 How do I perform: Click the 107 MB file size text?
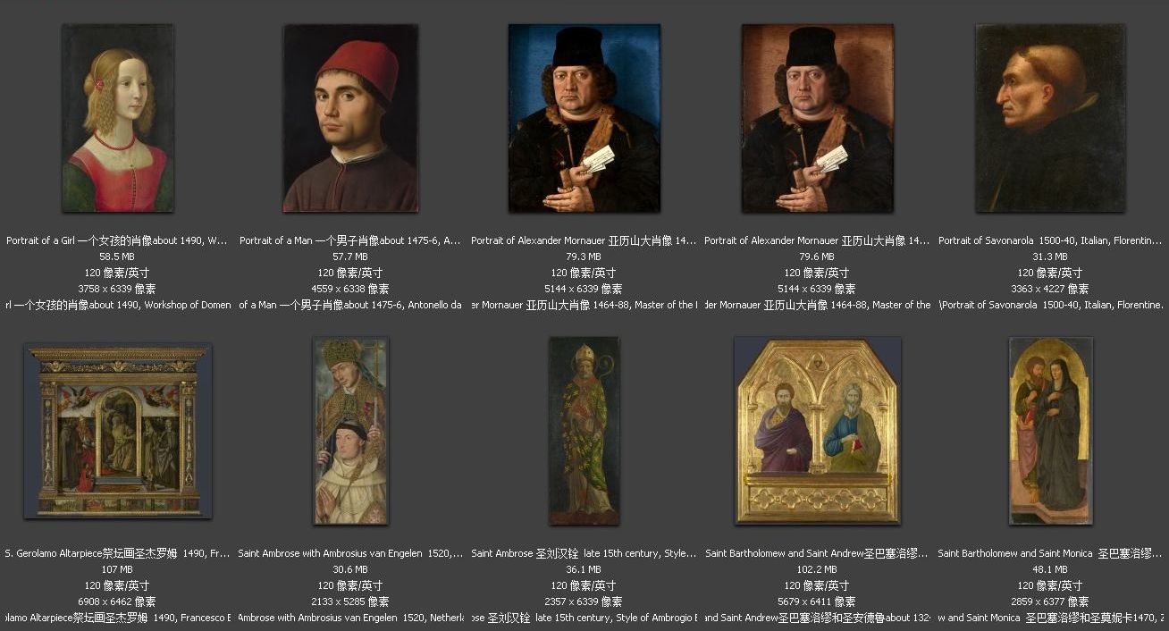point(117,569)
